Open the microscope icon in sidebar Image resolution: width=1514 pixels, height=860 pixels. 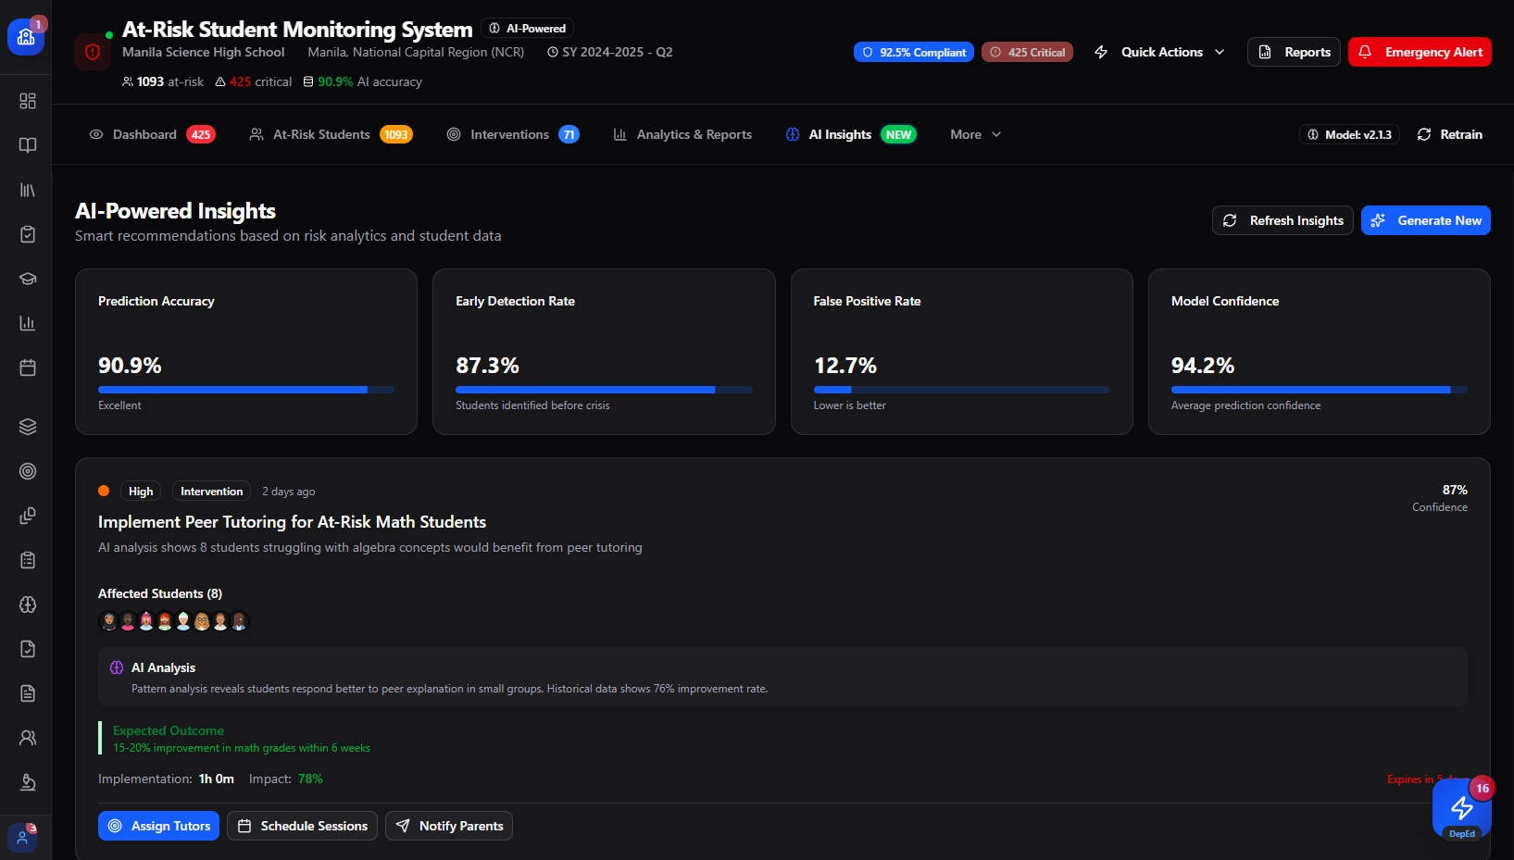tap(28, 782)
